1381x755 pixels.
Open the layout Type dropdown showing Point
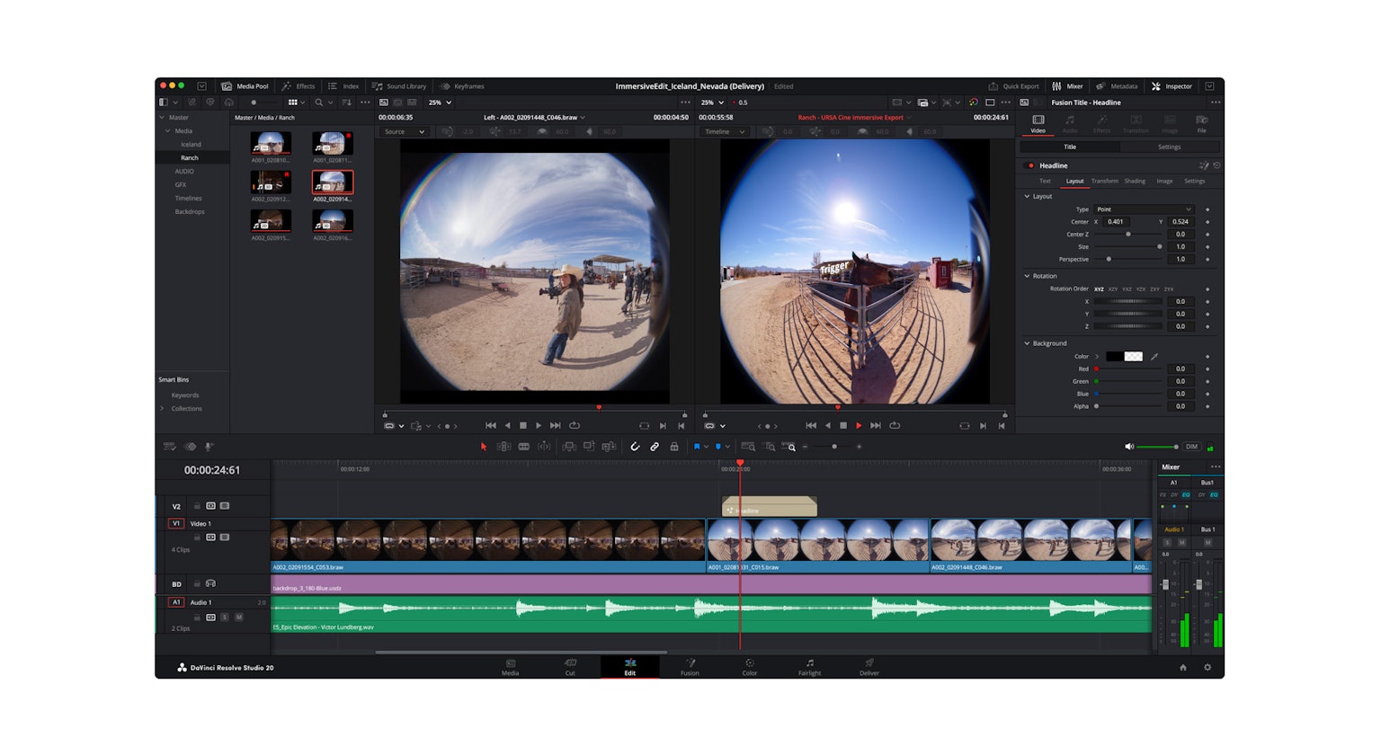pos(1144,209)
